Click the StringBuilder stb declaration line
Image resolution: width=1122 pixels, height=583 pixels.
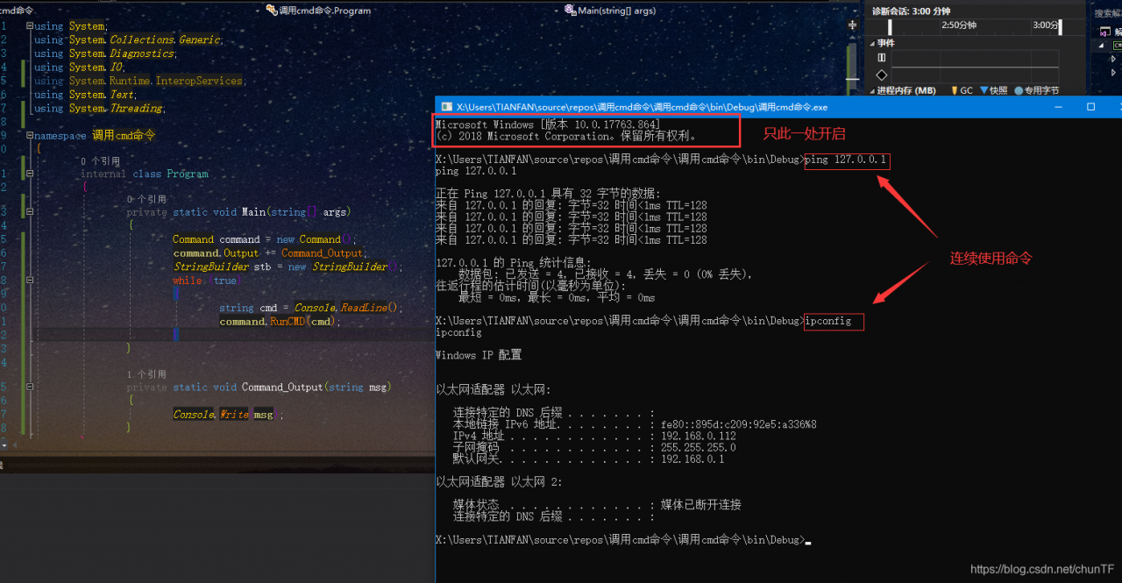point(287,267)
